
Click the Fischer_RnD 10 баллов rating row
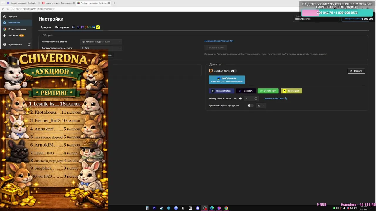(55, 120)
